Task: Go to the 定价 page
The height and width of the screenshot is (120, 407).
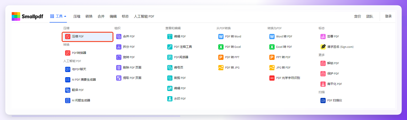Action: point(357,16)
